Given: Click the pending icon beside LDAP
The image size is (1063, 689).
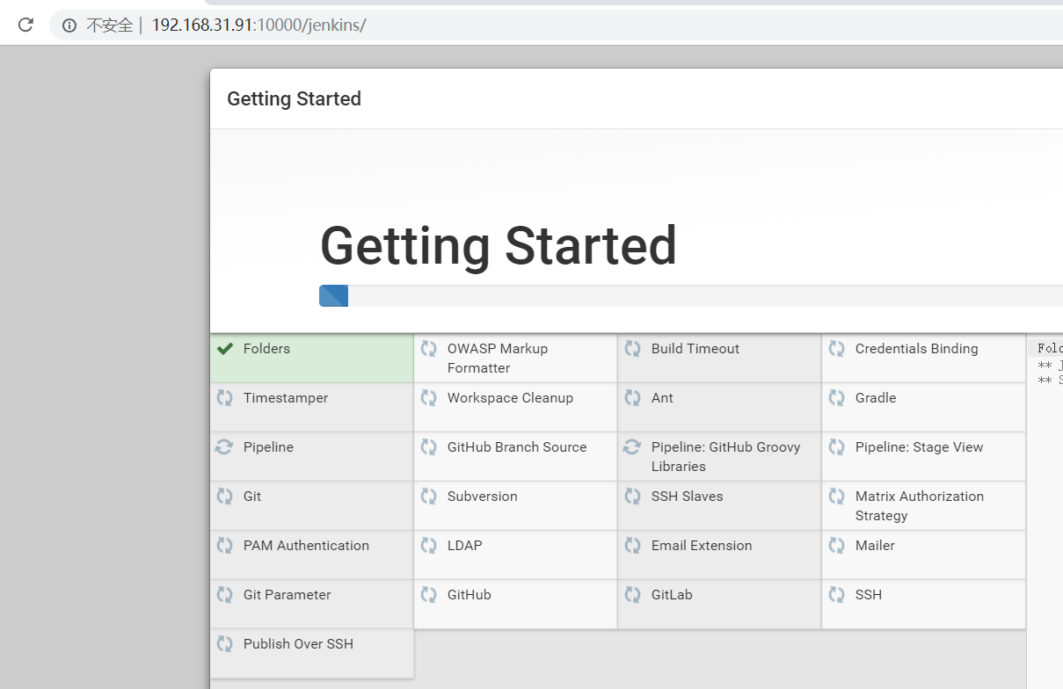Looking at the screenshot, I should click(429, 546).
